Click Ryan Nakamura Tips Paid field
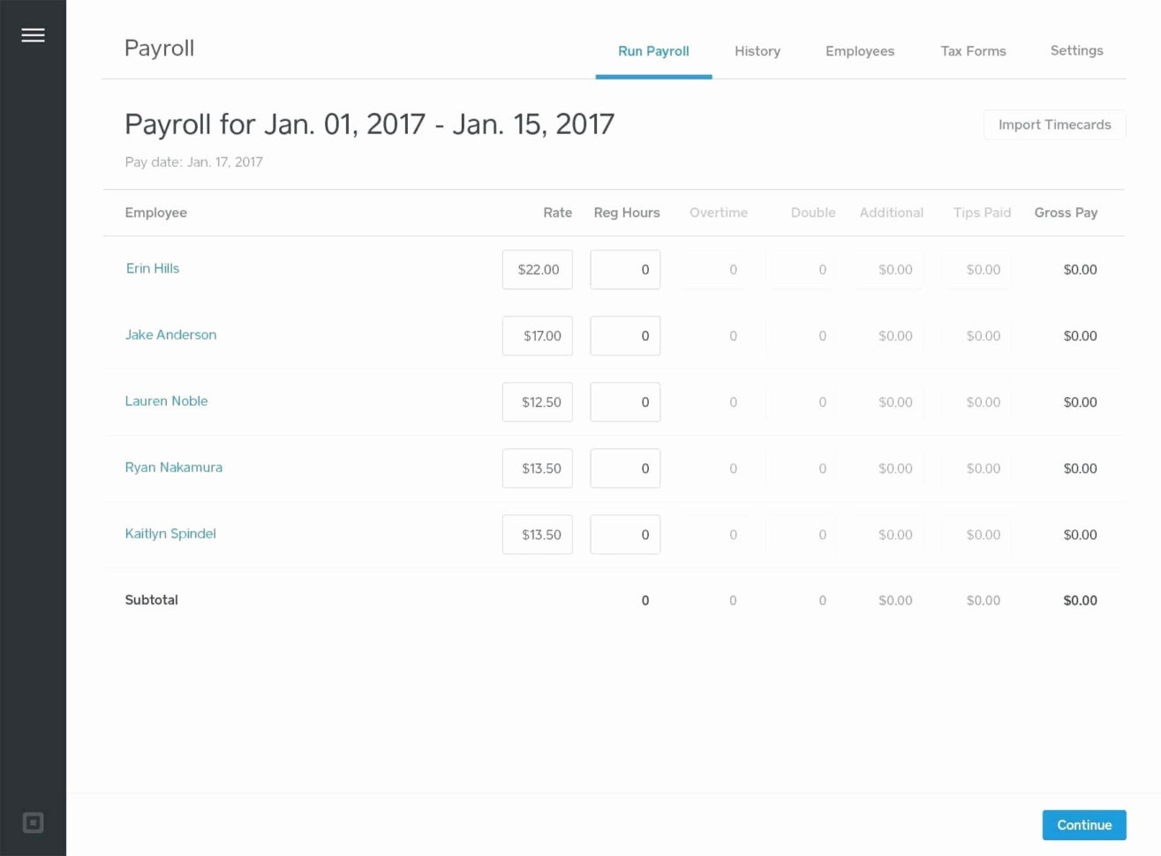 pyautogui.click(x=976, y=469)
